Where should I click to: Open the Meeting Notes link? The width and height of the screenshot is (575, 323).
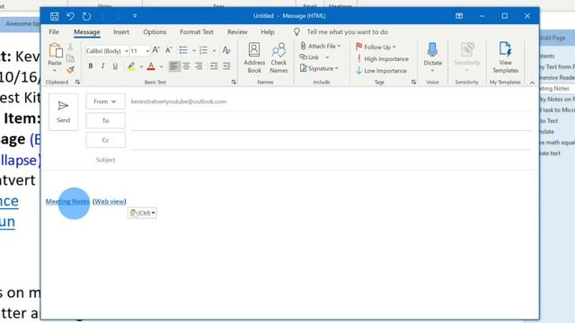pyautogui.click(x=67, y=201)
